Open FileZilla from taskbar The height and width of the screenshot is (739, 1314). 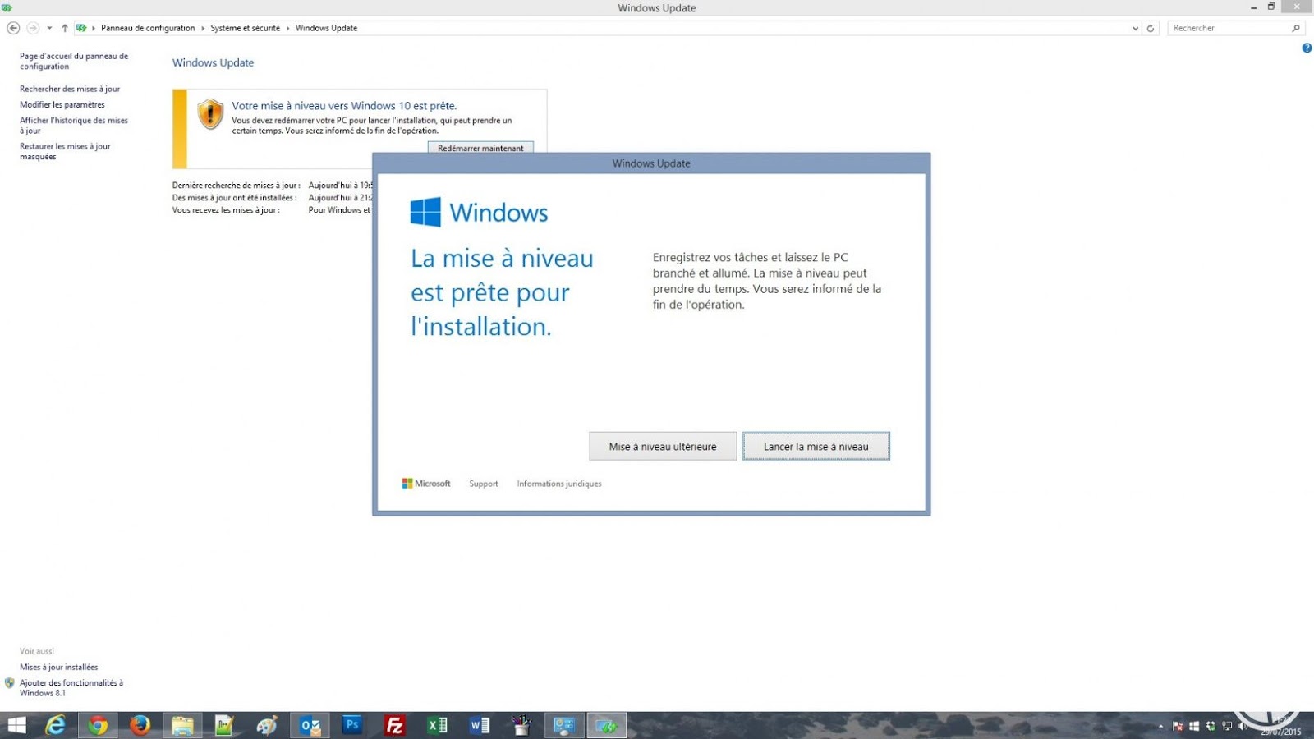coord(395,725)
